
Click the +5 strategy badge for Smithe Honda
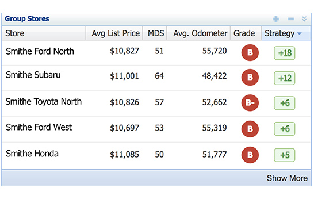(x=284, y=155)
